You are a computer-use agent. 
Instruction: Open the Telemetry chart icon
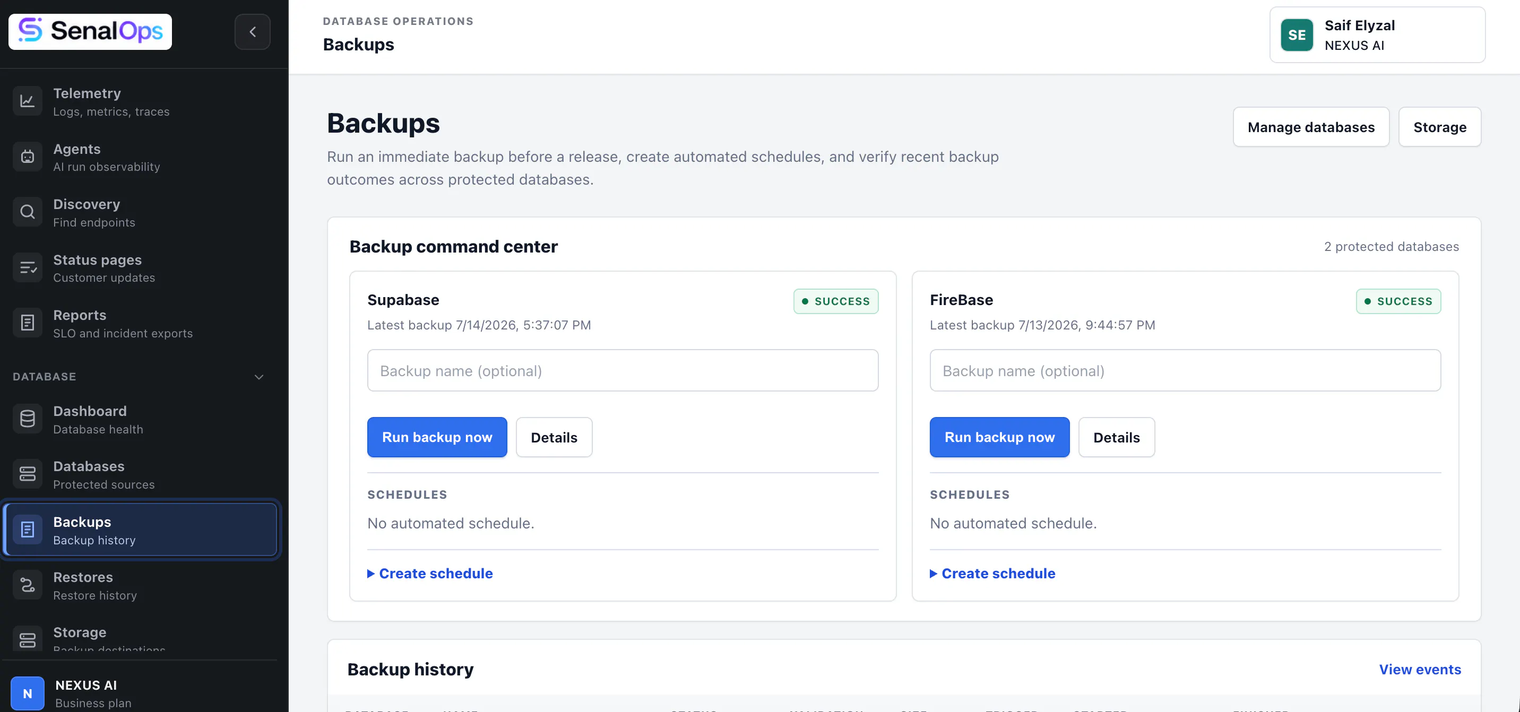click(x=27, y=101)
